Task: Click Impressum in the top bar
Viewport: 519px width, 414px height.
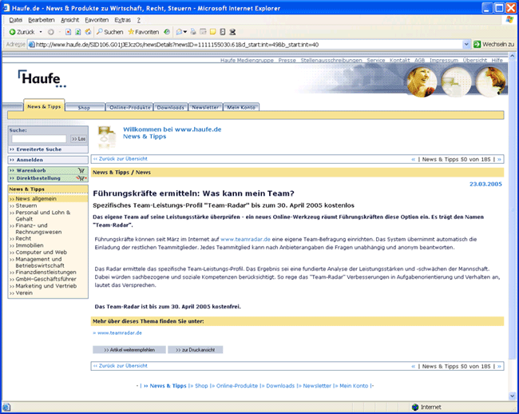Action: click(x=443, y=60)
